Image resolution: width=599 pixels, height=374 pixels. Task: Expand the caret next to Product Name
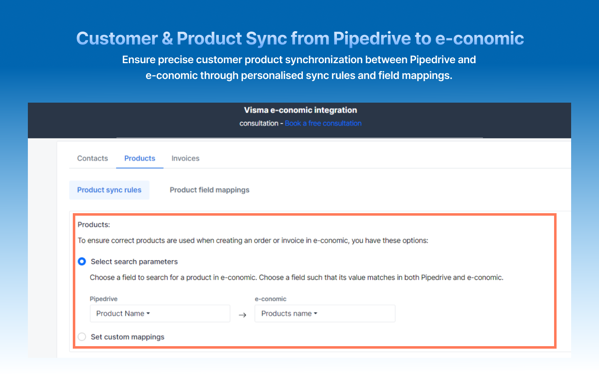[x=148, y=313]
